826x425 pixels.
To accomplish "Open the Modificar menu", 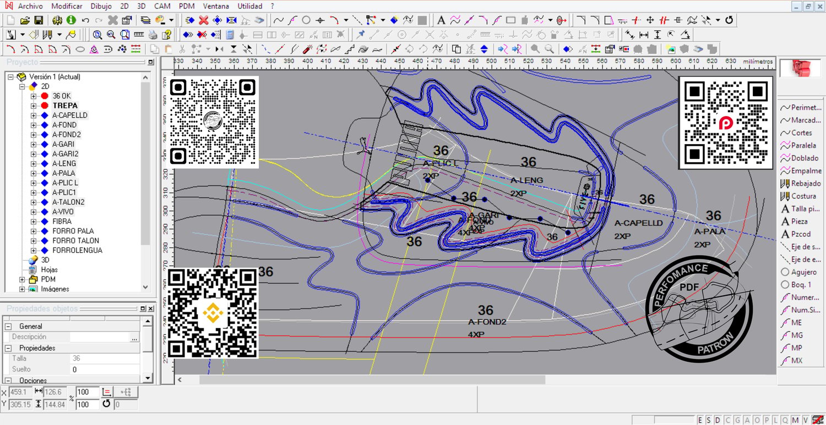I will pyautogui.click(x=67, y=6).
